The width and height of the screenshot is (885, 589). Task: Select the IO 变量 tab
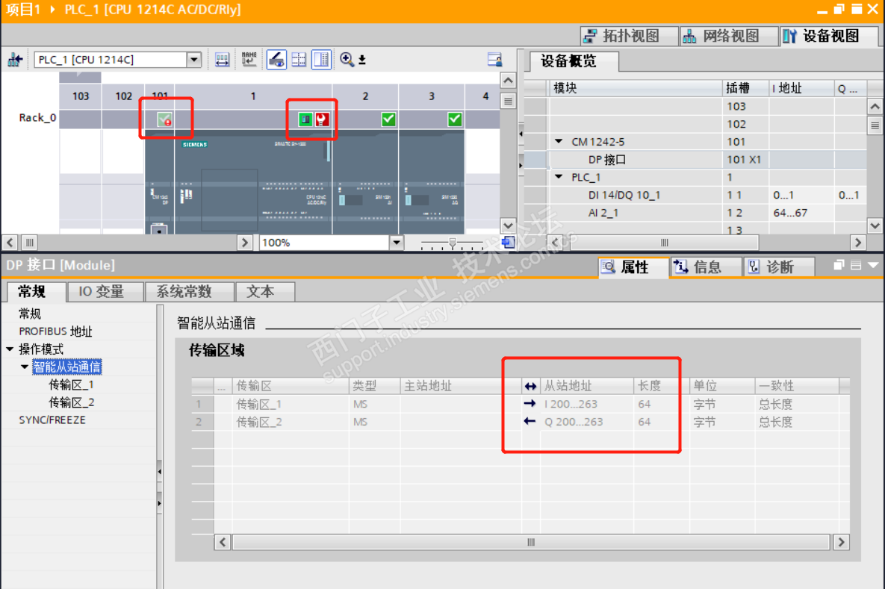pyautogui.click(x=105, y=292)
